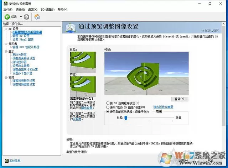Open the back history dropdown arrow

click(x=21, y=17)
